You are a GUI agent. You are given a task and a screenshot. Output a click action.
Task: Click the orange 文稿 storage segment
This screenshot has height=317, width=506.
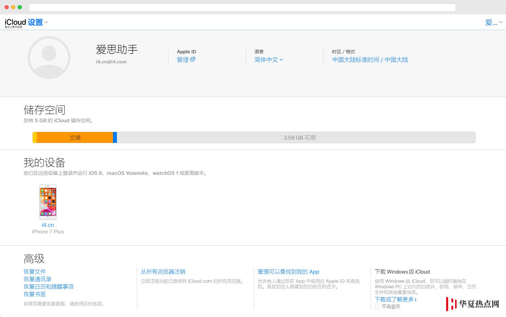(x=75, y=138)
